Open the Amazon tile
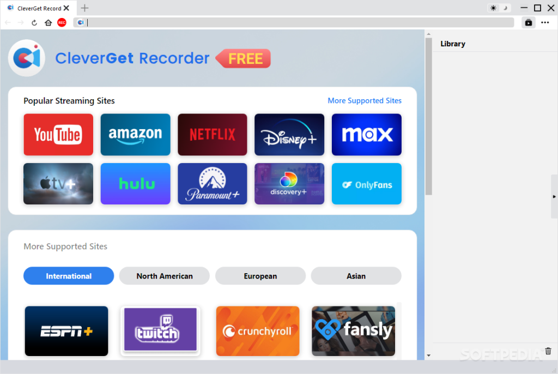558x374 pixels. 135,135
